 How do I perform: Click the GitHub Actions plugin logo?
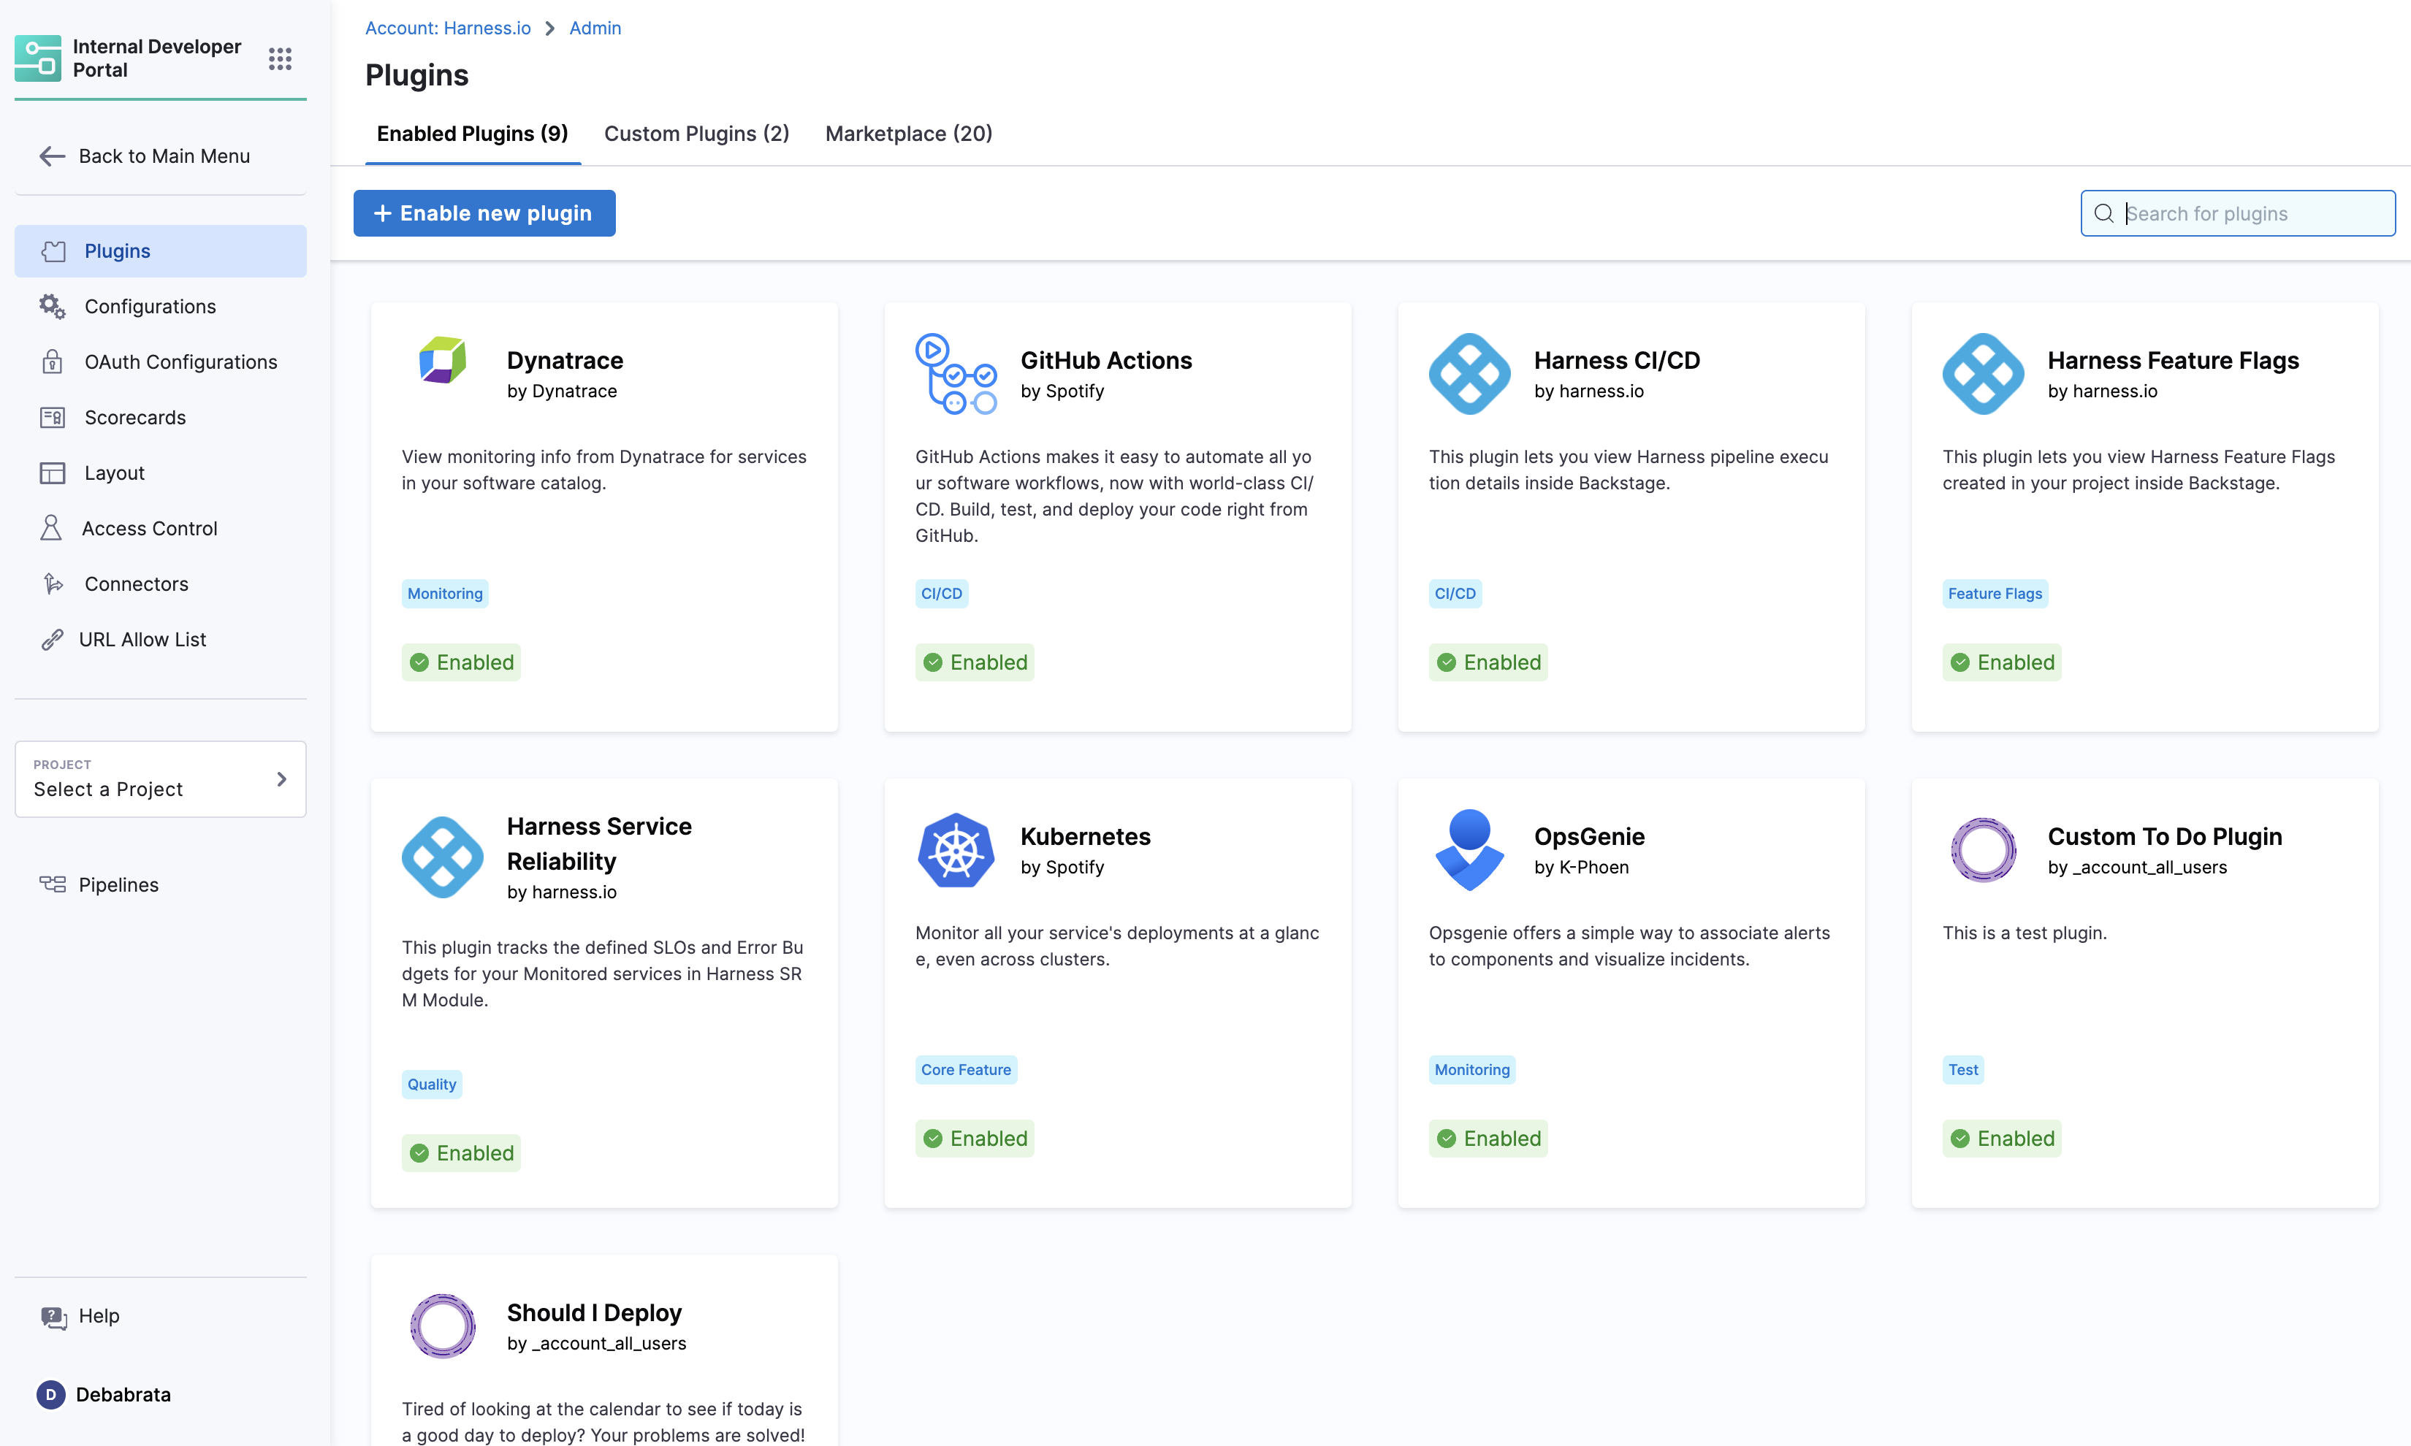[x=955, y=374]
